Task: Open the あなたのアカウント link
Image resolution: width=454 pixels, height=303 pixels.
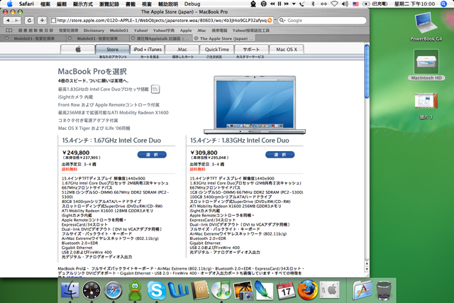Action: tap(113, 57)
